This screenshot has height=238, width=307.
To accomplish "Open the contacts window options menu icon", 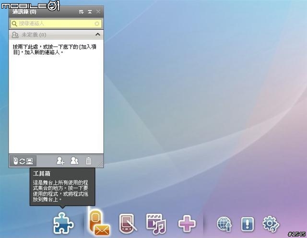I will [81, 12].
